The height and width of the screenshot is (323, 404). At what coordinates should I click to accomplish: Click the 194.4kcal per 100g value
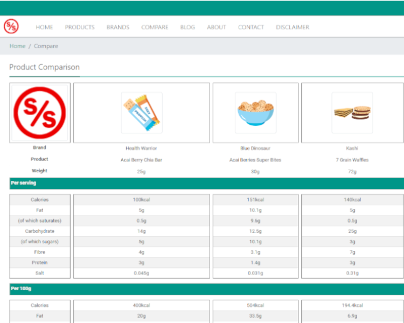click(x=352, y=305)
